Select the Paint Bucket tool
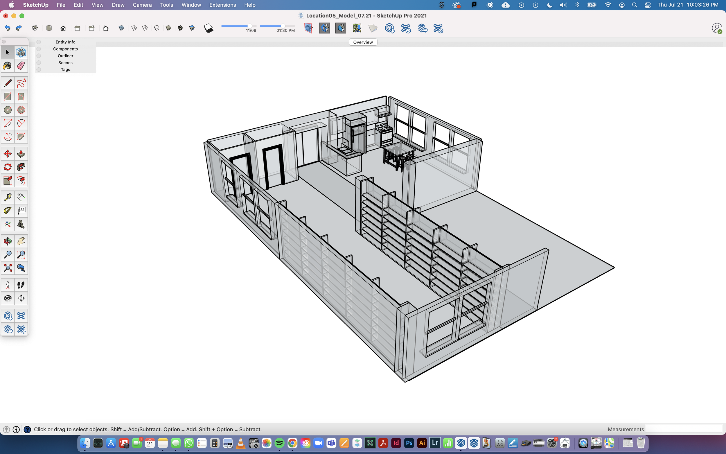This screenshot has height=454, width=726. [x=8, y=66]
